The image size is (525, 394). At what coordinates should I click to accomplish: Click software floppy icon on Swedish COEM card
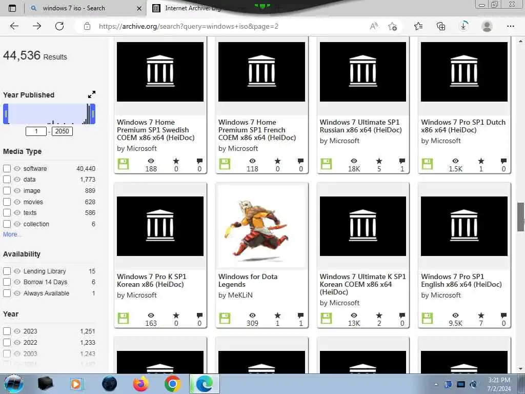pyautogui.click(x=123, y=164)
